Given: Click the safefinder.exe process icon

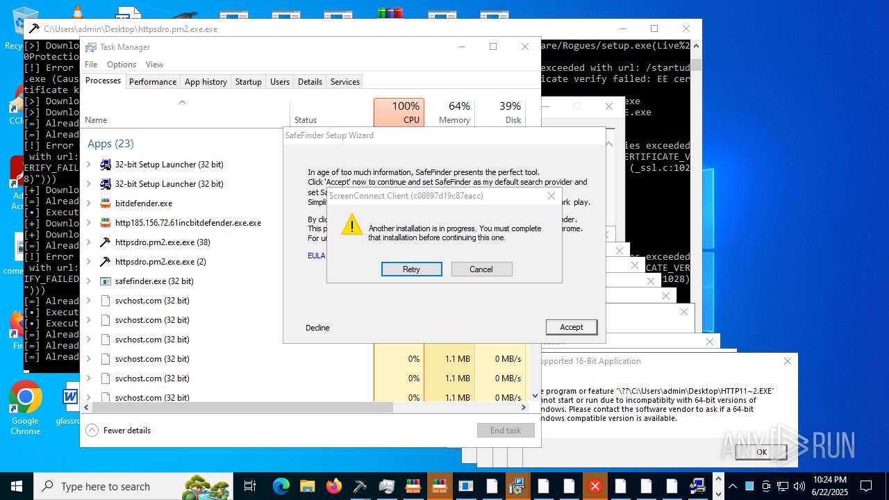Looking at the screenshot, I should click(x=106, y=281).
